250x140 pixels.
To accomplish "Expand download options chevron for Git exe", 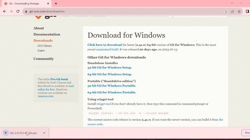I will pyautogui.click(x=44, y=133).
